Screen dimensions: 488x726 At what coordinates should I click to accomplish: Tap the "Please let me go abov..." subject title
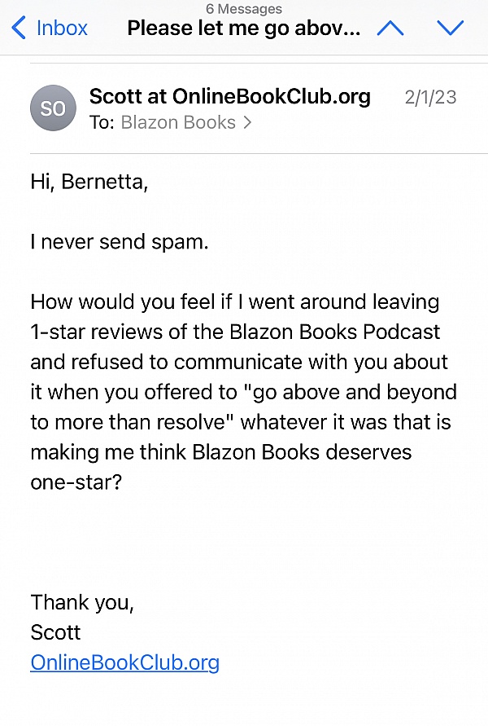[x=243, y=29]
